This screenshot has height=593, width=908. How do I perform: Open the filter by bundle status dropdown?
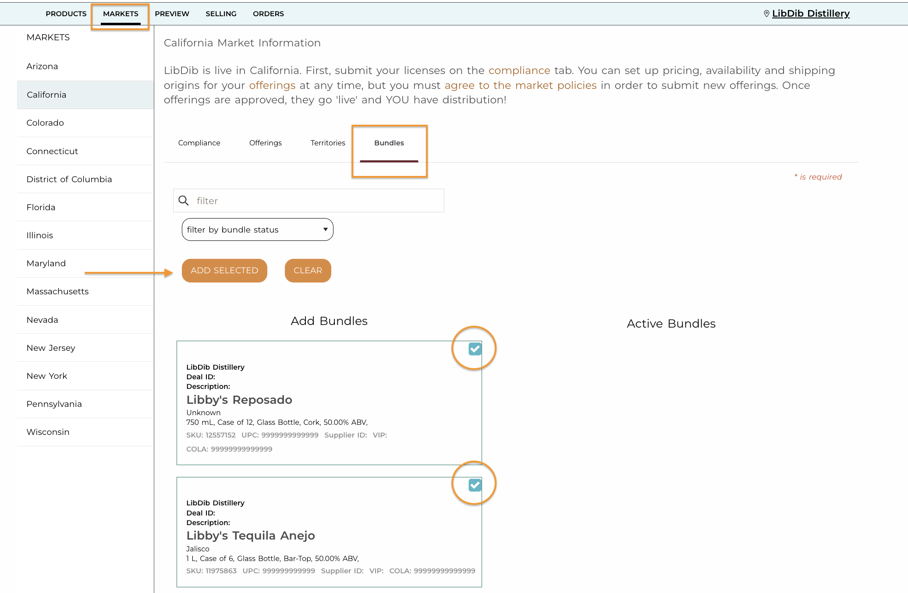258,229
